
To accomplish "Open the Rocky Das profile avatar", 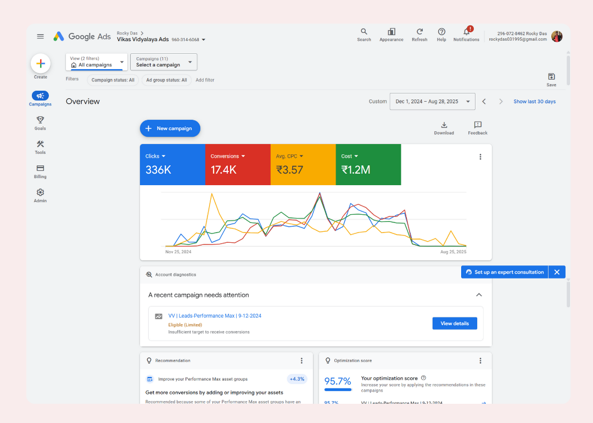I will point(557,36).
